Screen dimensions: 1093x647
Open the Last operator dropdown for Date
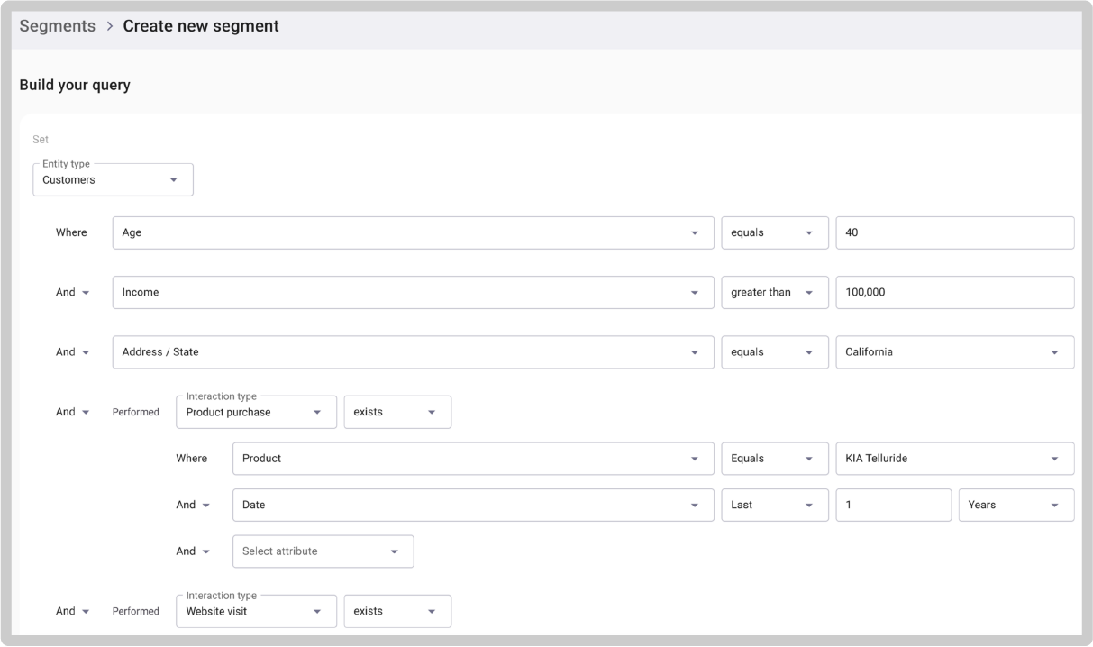point(773,505)
